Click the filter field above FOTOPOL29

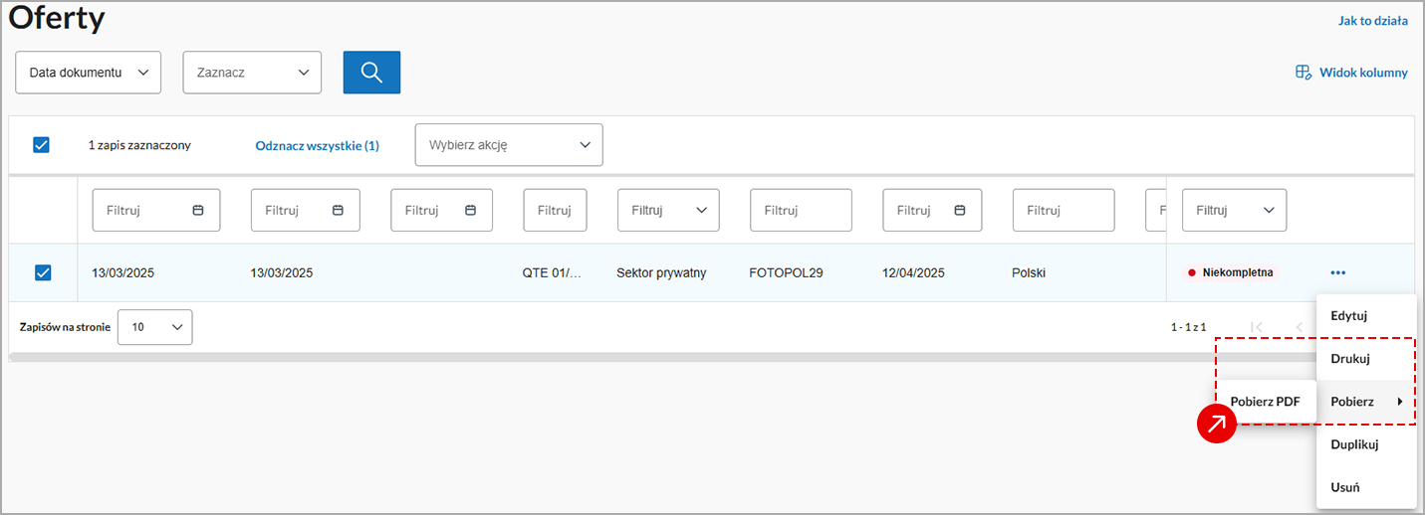click(801, 211)
